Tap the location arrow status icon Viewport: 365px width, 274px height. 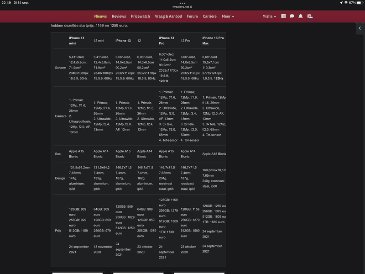tap(341, 3)
